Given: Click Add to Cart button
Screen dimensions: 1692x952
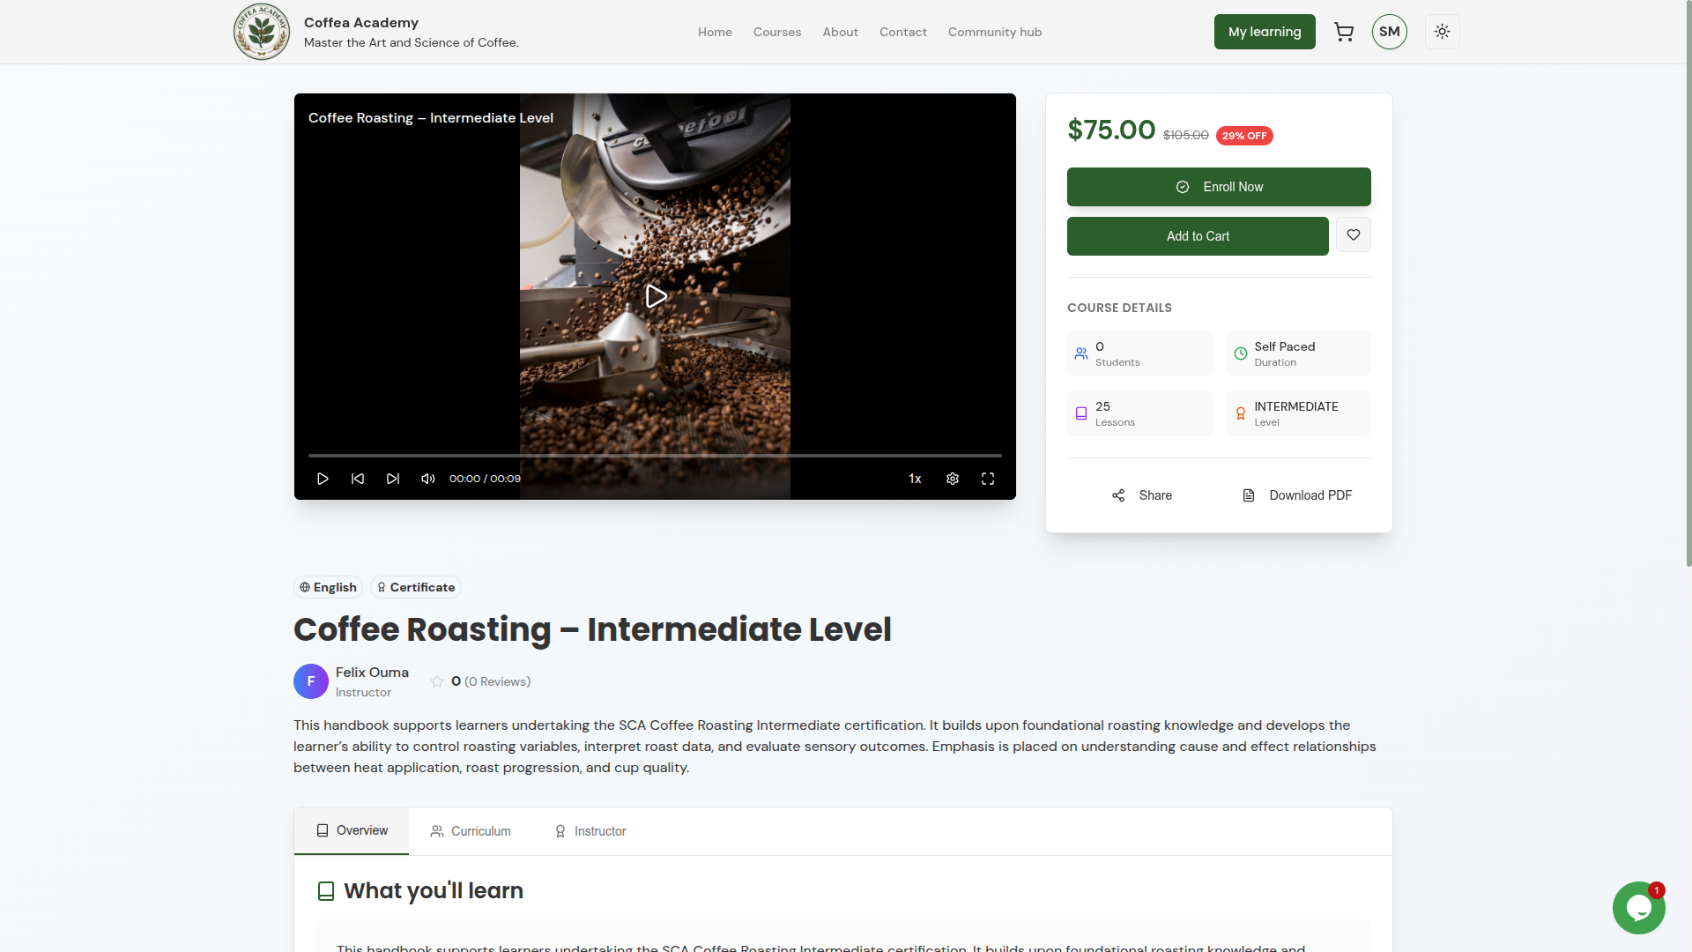Looking at the screenshot, I should click(1198, 236).
